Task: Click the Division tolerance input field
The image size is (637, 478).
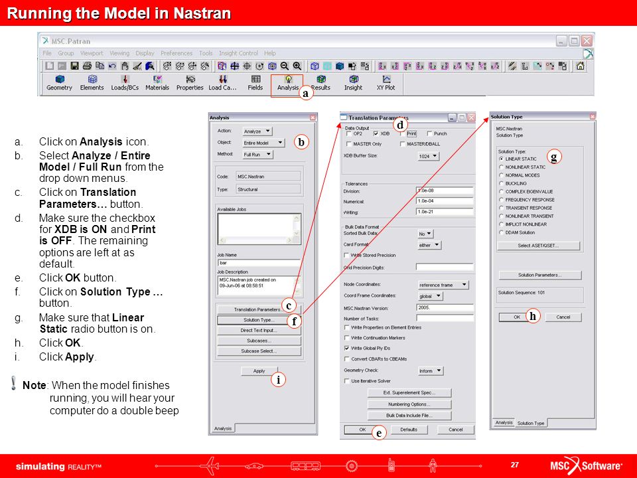Action: coord(445,191)
